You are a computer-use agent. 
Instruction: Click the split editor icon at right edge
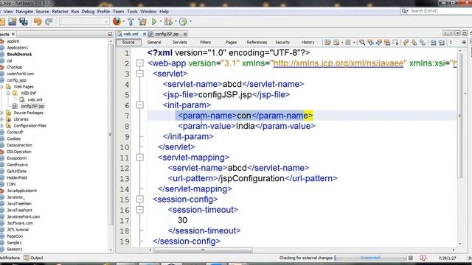[464, 43]
